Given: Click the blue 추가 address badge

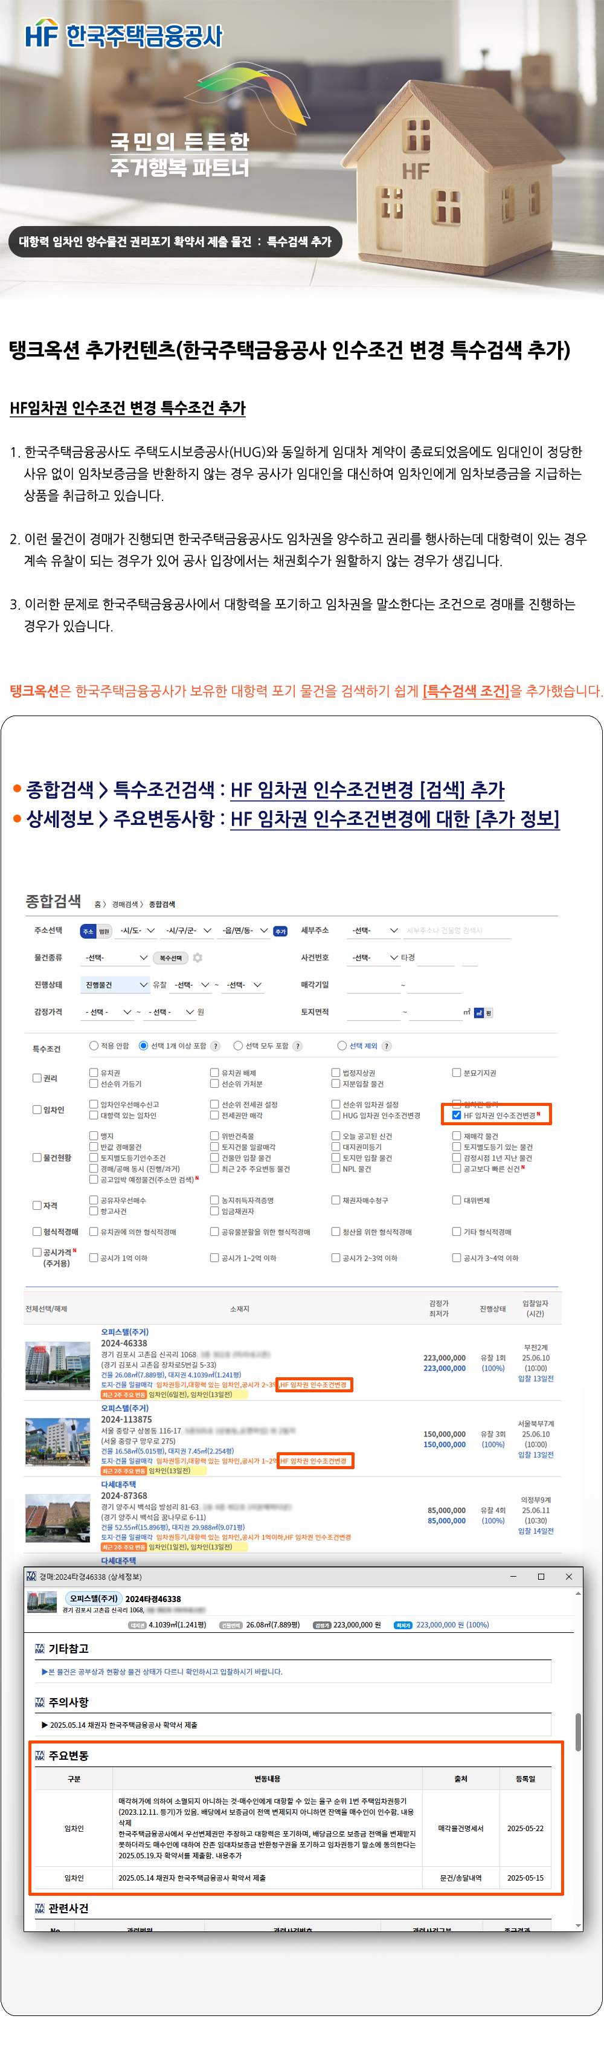Looking at the screenshot, I should (x=280, y=931).
